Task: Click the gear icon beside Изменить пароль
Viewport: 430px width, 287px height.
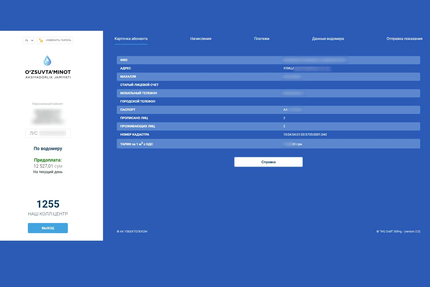Action: pos(41,40)
